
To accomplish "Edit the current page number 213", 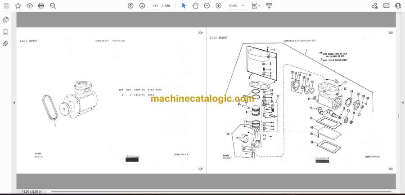I will click(155, 6).
